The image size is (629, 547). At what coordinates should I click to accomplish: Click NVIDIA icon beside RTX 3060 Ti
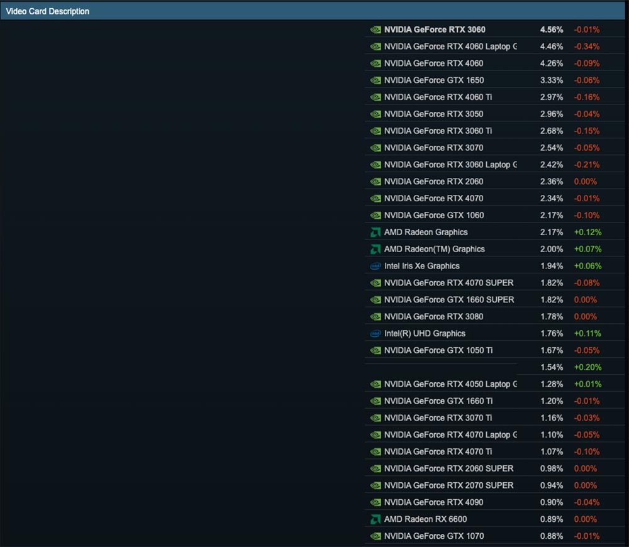[376, 131]
